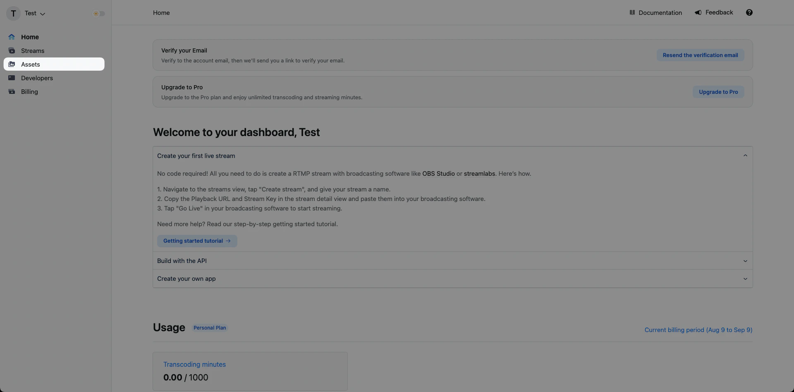The height and width of the screenshot is (392, 794).
Task: Expand the Build with the API section
Action: [746, 261]
